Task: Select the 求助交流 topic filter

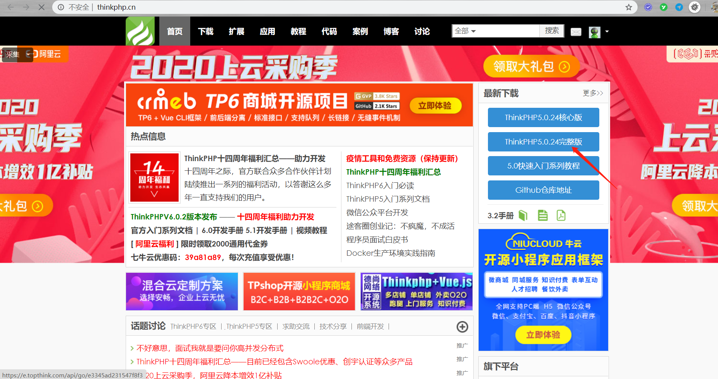Action: (296, 326)
